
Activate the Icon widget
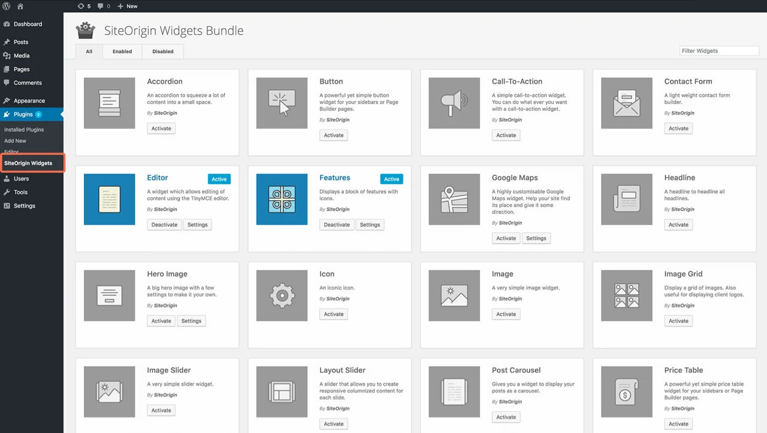point(334,314)
